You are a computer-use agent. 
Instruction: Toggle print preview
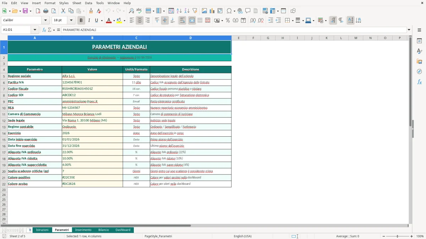[x=54, y=11]
